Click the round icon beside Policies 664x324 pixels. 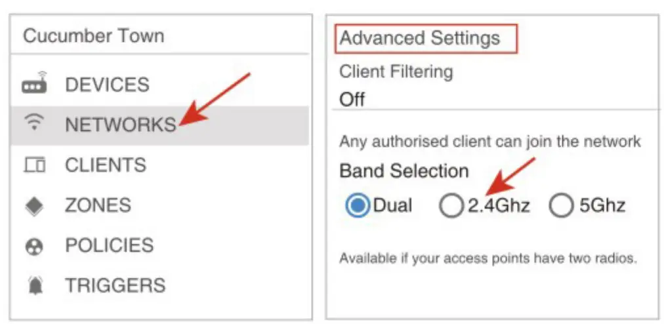34,247
